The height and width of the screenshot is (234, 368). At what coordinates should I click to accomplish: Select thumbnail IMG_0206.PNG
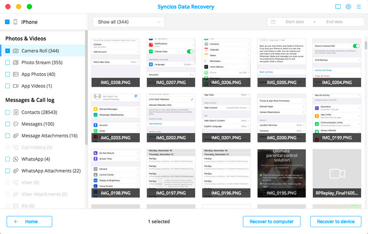(226, 63)
